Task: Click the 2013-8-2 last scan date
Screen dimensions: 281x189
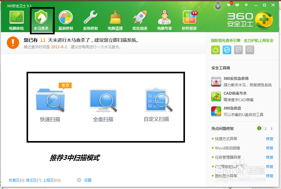Action: (59, 47)
